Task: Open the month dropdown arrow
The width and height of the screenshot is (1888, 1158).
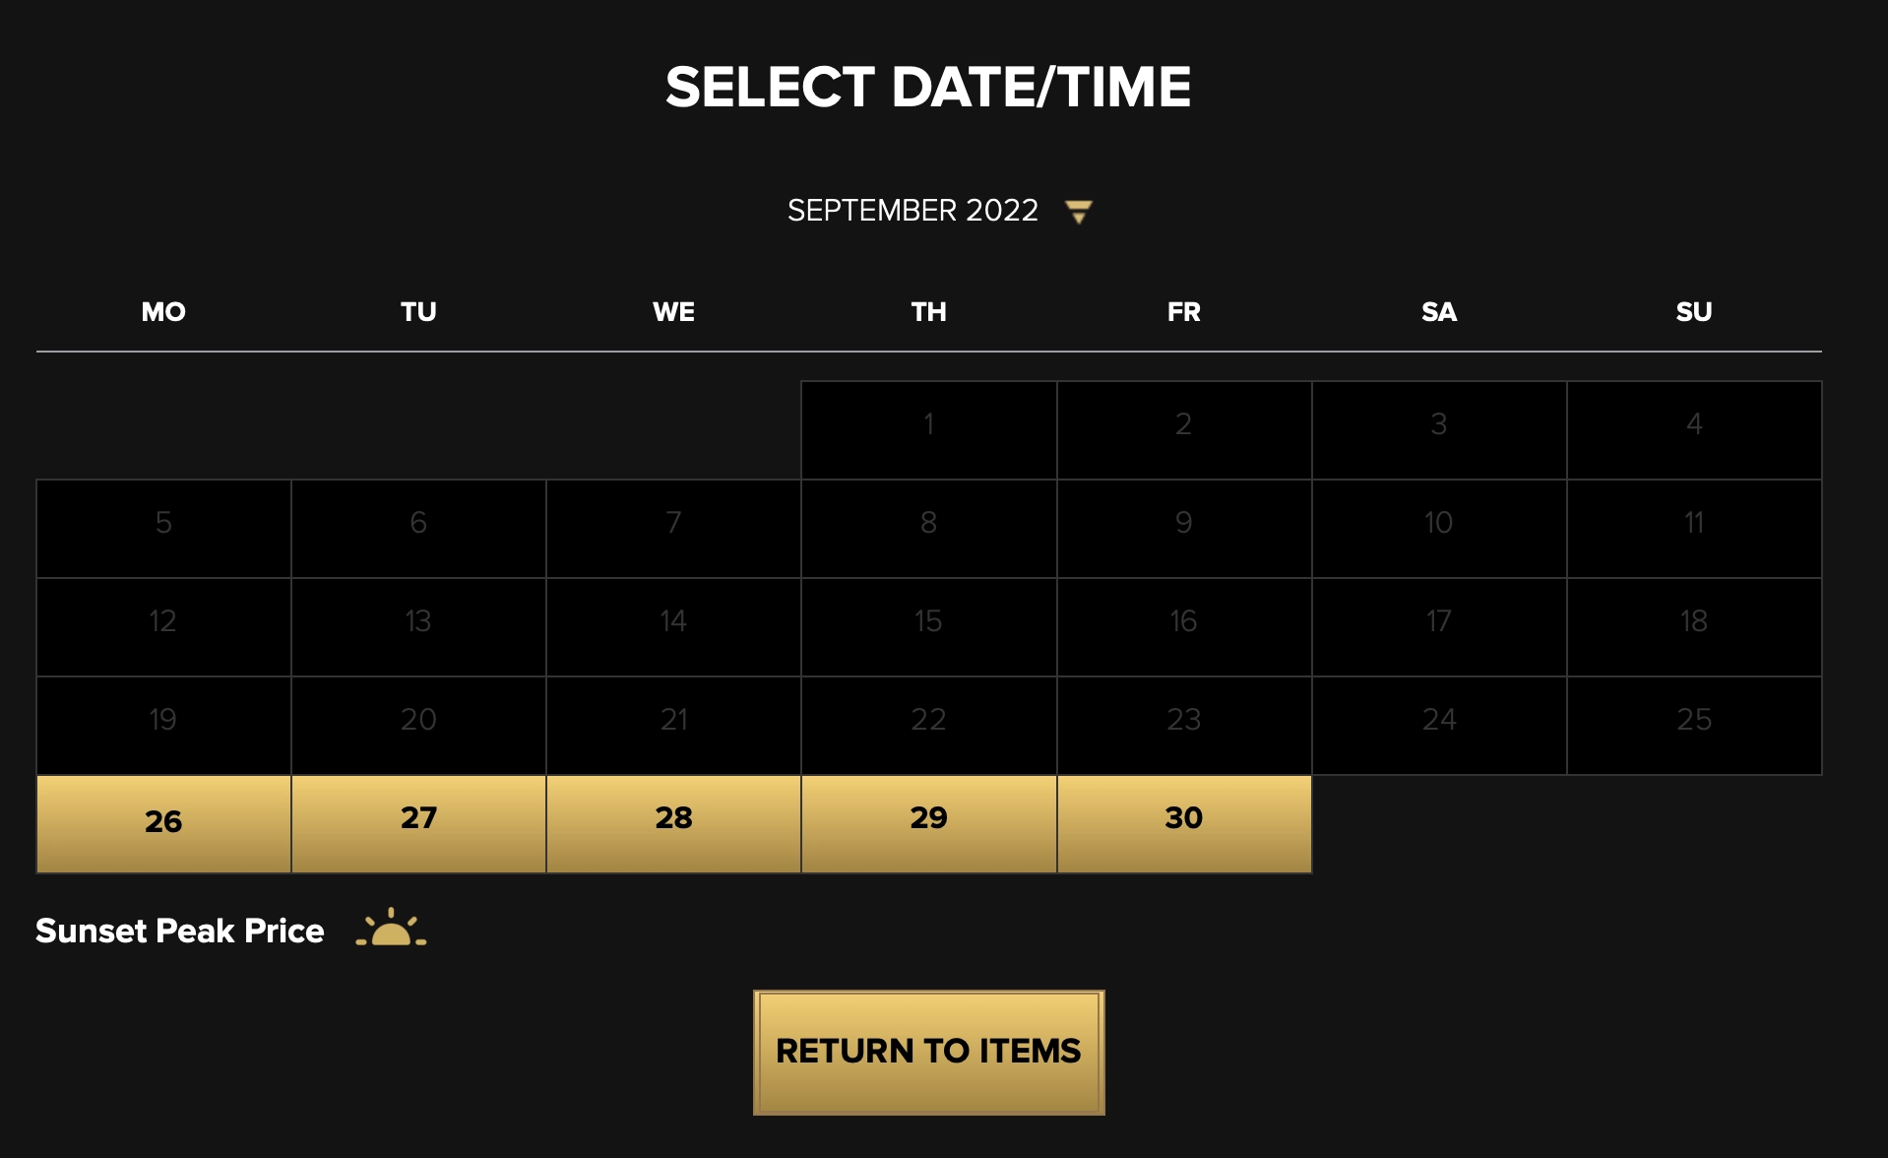Action: (x=1078, y=212)
